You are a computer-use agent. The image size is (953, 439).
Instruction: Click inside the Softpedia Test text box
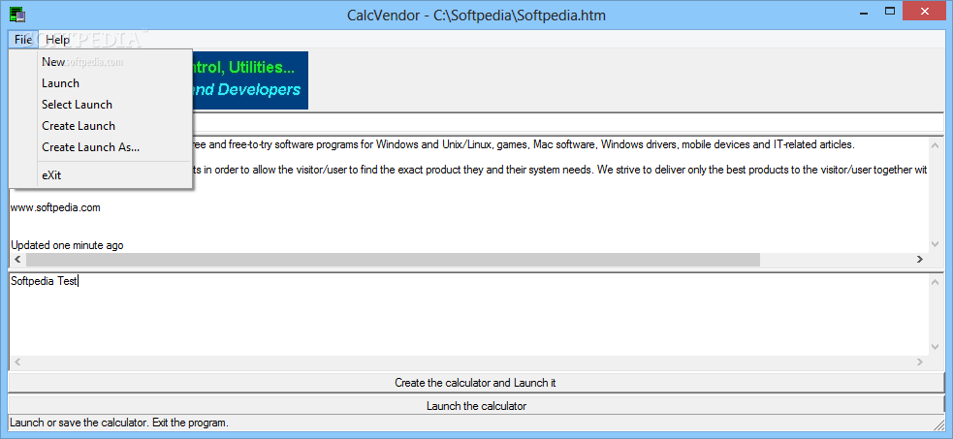[x=468, y=316]
